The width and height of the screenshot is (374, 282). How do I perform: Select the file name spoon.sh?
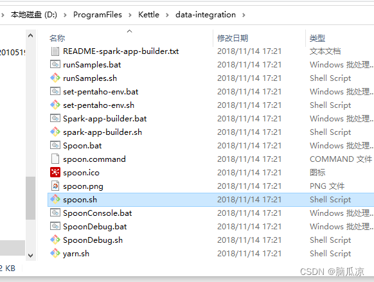click(80, 200)
